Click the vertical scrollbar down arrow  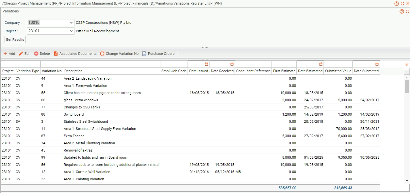click(x=407, y=181)
